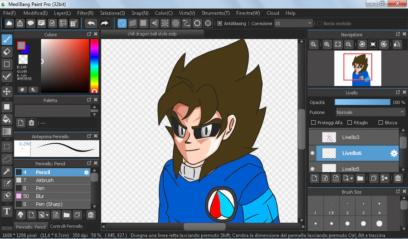
Task: Click the canvas horizontal scrollbar
Action: (204, 226)
